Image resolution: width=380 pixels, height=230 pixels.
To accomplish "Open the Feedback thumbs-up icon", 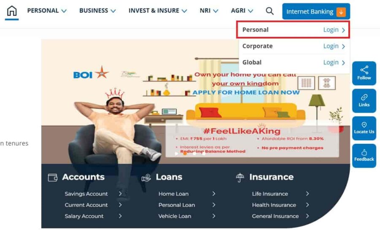I will 364,152.
